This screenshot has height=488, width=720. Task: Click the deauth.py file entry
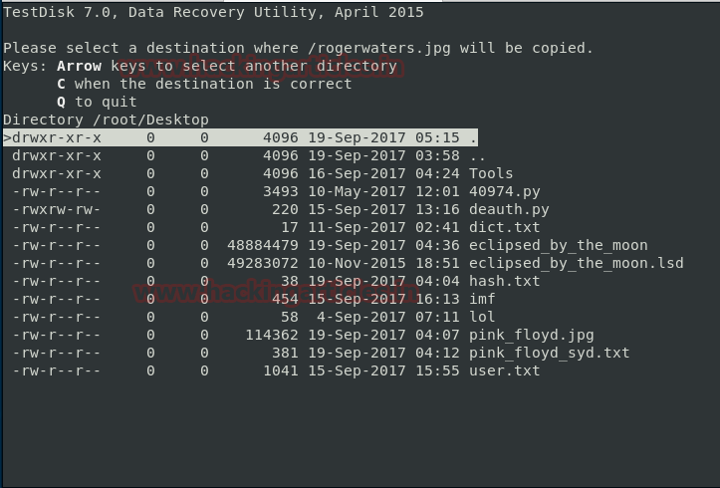click(x=281, y=209)
